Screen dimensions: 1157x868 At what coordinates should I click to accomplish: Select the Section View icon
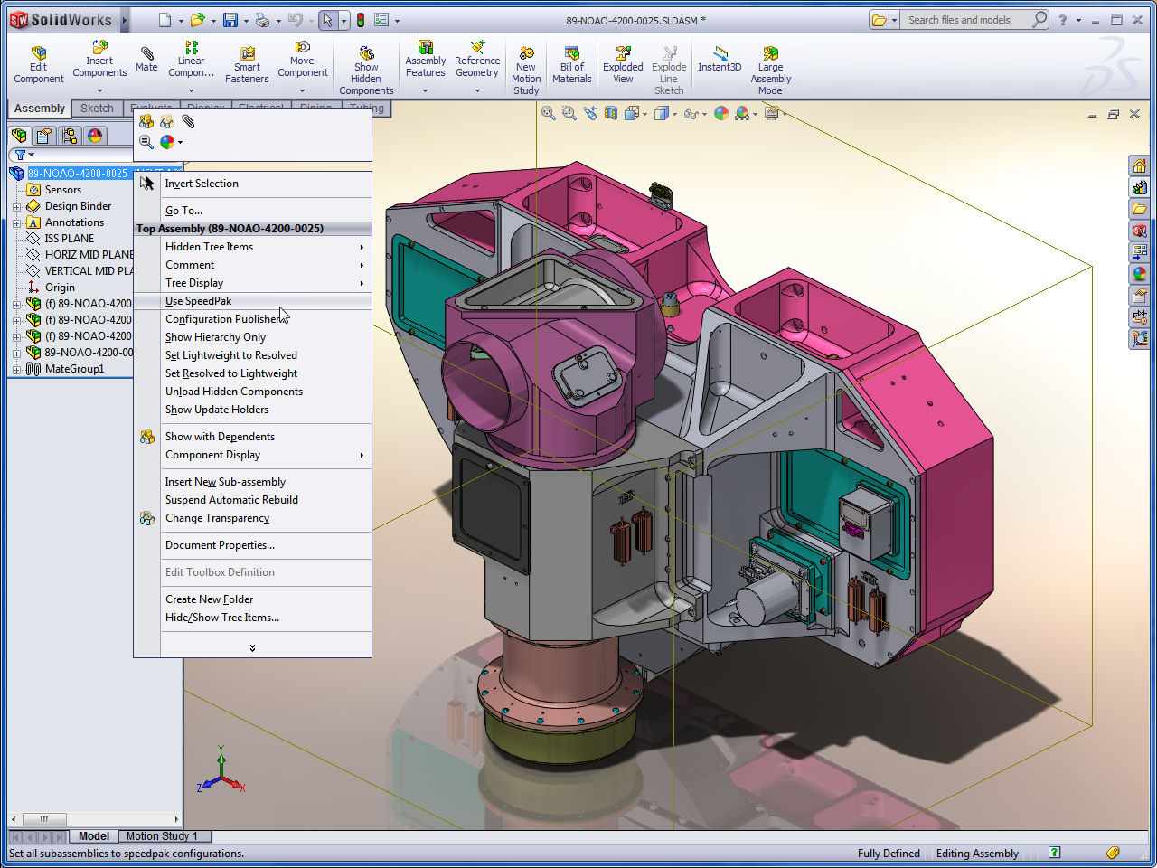[611, 113]
